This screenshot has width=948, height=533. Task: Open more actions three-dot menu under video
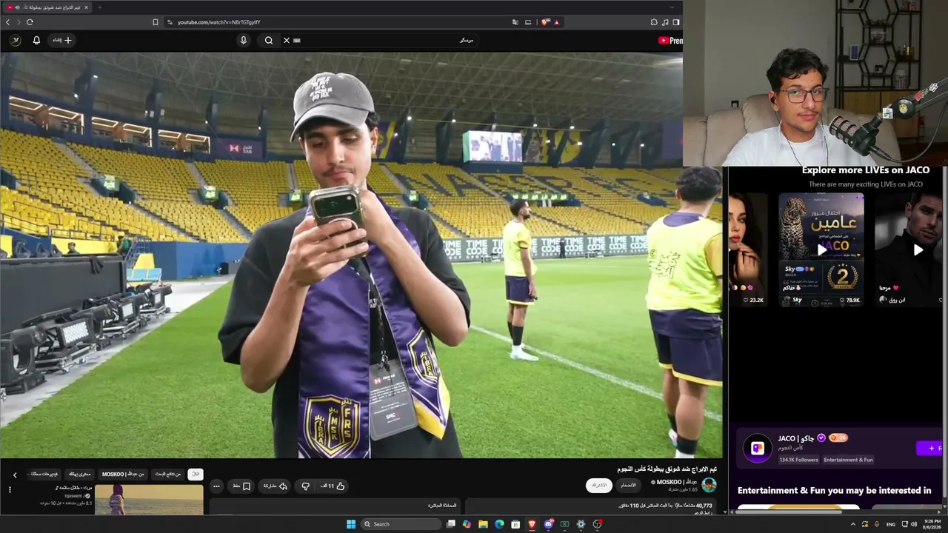216,486
